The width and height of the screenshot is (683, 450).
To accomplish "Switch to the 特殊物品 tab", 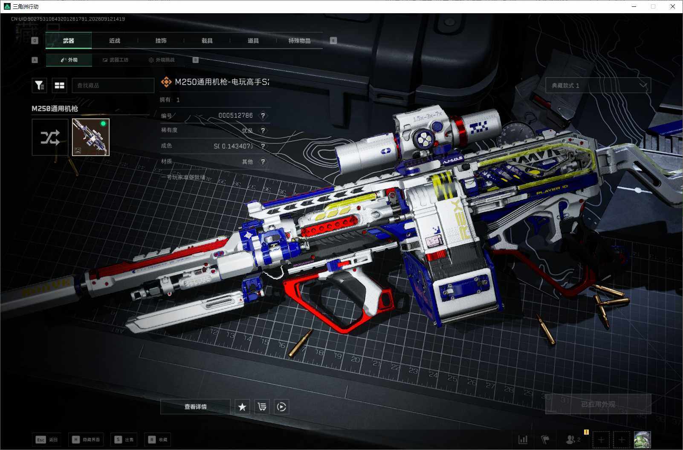I will point(299,40).
